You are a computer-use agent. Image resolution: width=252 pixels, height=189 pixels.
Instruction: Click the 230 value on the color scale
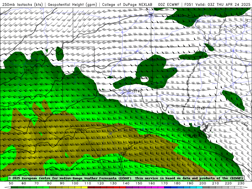[x=241, y=183]
